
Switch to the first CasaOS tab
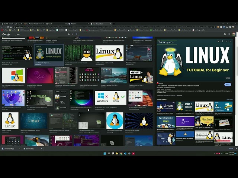12,24
